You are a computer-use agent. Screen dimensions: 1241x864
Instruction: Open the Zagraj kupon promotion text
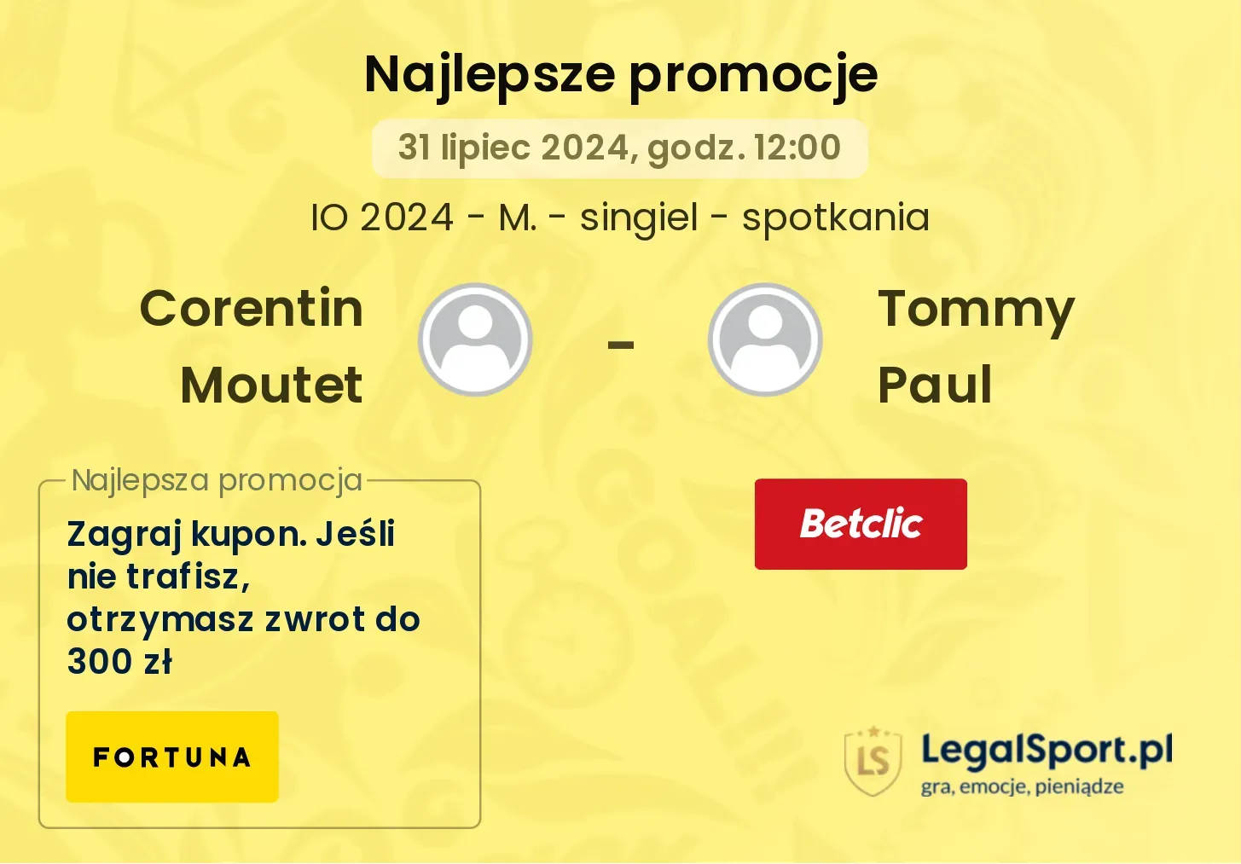click(x=243, y=597)
